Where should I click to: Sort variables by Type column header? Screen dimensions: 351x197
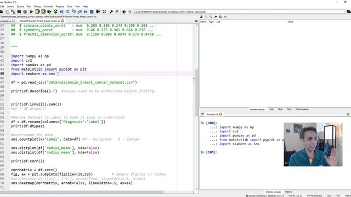pos(211,22)
